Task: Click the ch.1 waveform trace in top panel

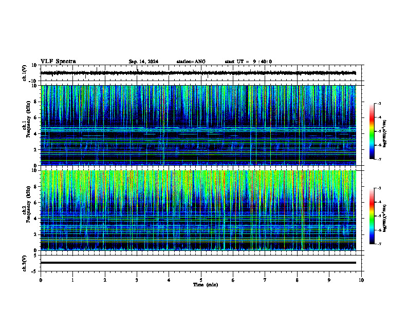Action: [198, 73]
